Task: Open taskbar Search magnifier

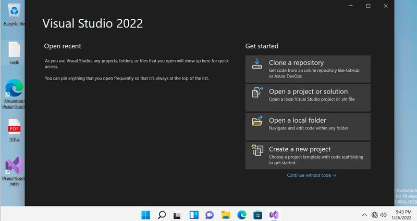Action: 162,215
